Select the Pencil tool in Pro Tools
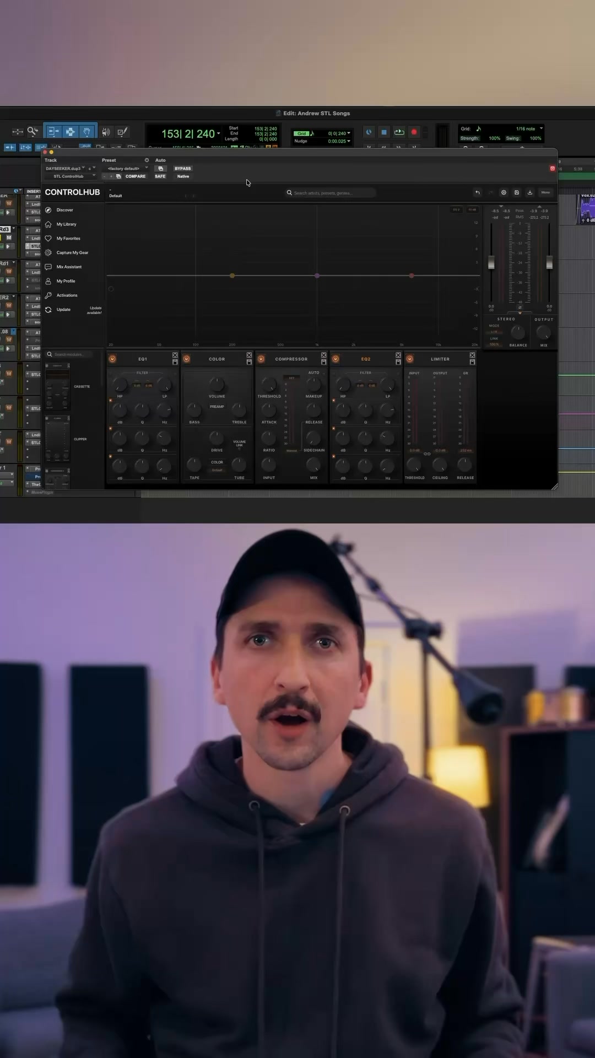This screenshot has height=1058, width=595. point(122,132)
